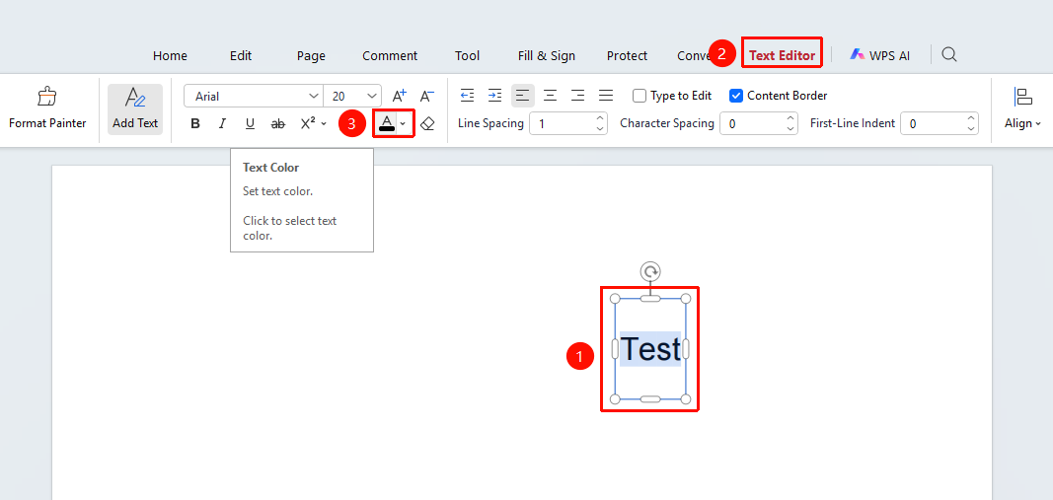The image size is (1053, 500).
Task: Clear formatting with the eraser icon
Action: [427, 123]
